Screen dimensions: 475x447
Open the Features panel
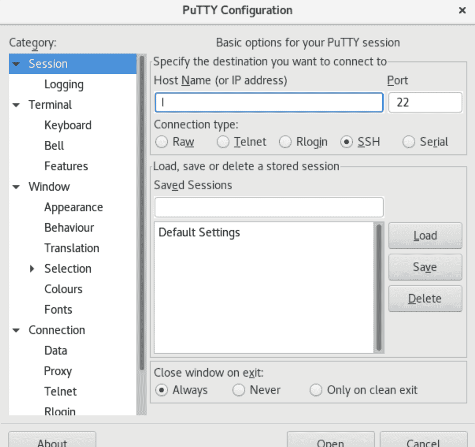pyautogui.click(x=66, y=166)
